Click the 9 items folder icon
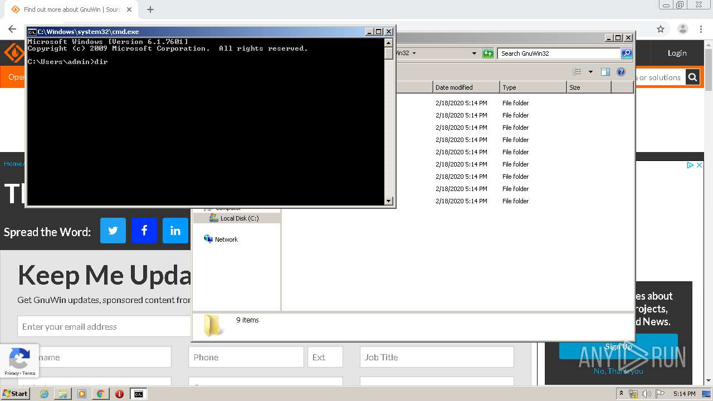The height and width of the screenshot is (401, 713). tap(213, 326)
